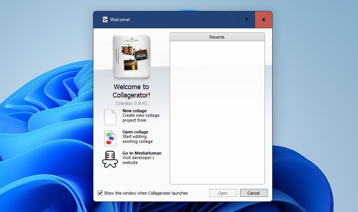Uncheck Show this window when Collagerator launches
Viewport: 358px width, 212px height.
[x=100, y=193]
